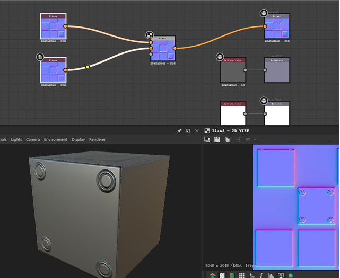
Task: Toggle the alpha checkerboard background icon
Action: [222, 275]
